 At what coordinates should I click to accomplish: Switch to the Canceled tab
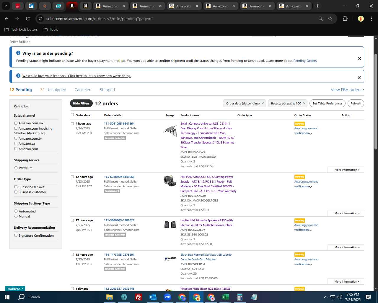click(83, 90)
